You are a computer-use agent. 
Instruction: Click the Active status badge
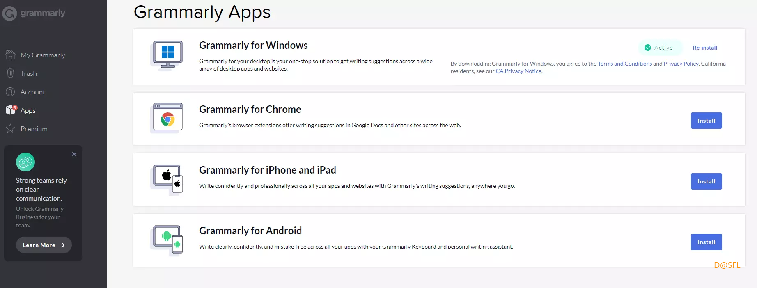[660, 48]
